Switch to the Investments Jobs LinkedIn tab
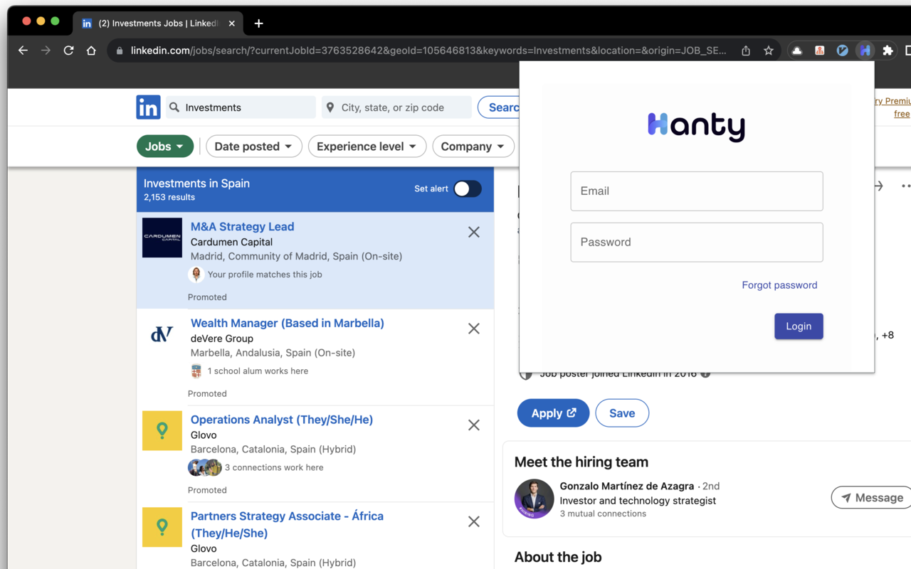The width and height of the screenshot is (911, 569). coord(157,23)
